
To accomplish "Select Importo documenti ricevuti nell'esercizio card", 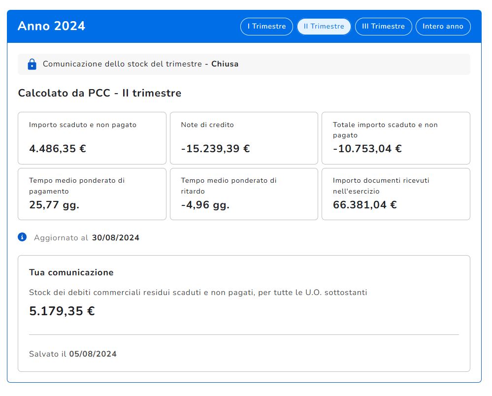I will coord(395,194).
